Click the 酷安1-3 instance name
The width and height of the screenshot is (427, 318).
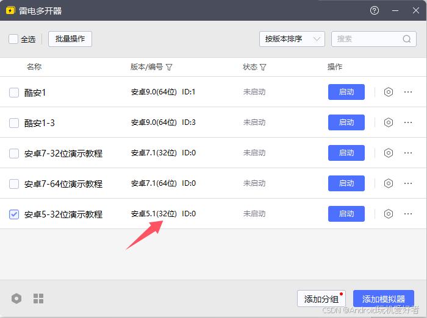(40, 123)
